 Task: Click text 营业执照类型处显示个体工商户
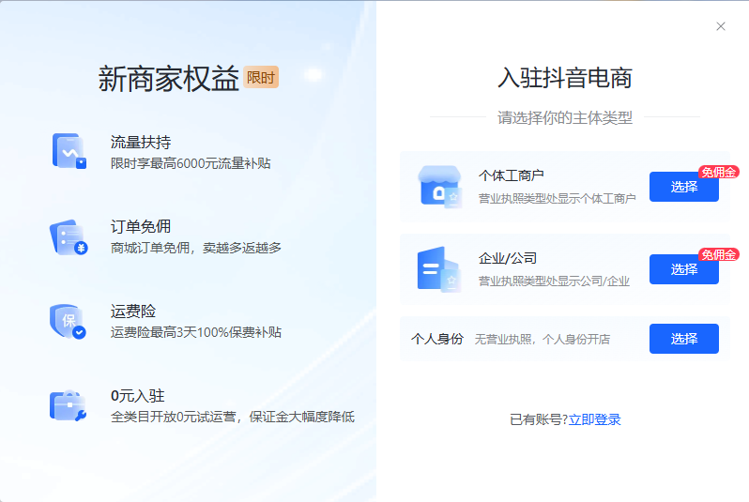[557, 199]
